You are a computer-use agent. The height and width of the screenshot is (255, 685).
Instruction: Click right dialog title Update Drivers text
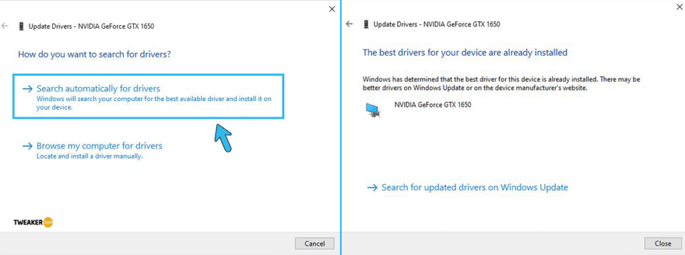[437, 25]
